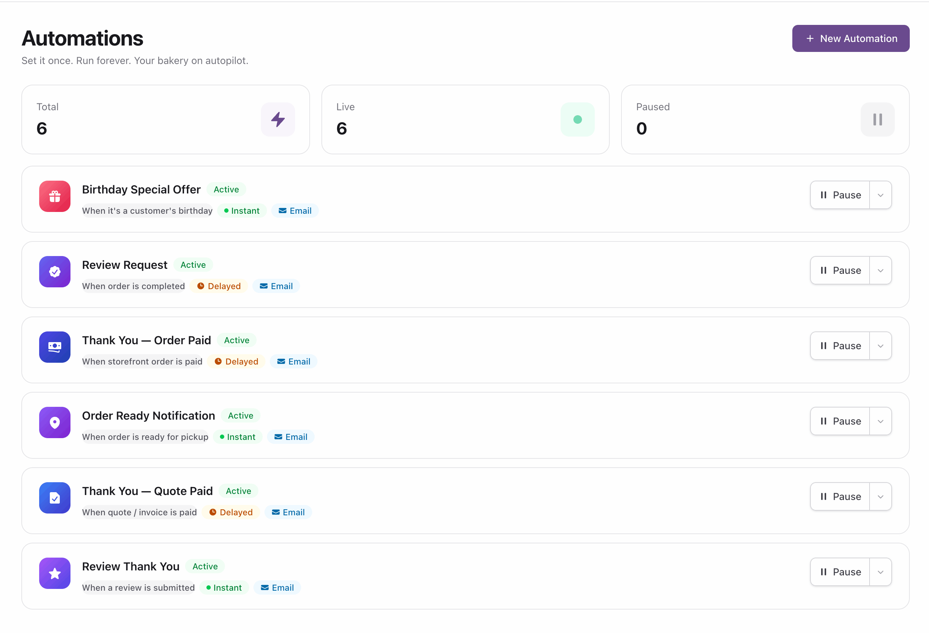Expand the options chevron for Order Ready Notification

tap(881, 421)
